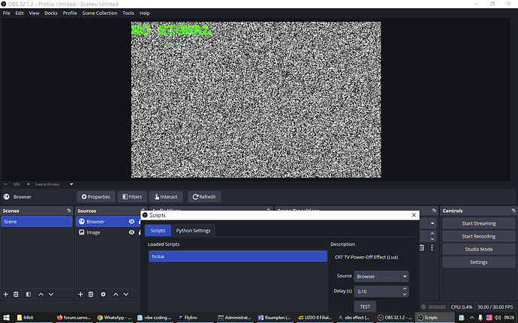518x323 pixels.
Task: Move scene down with arrow icon
Action: pos(51,295)
